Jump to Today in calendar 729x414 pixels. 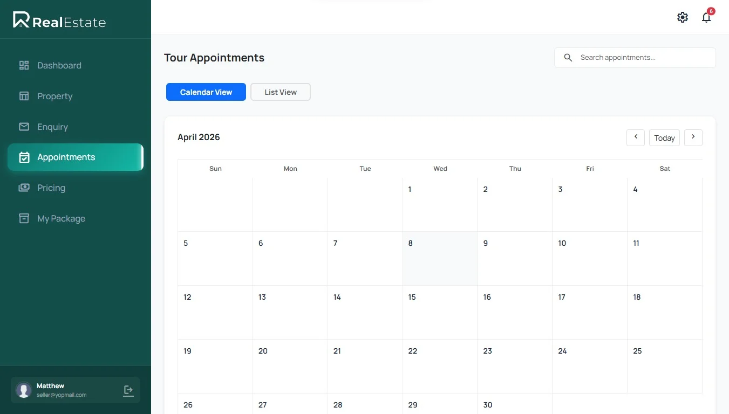pos(664,138)
